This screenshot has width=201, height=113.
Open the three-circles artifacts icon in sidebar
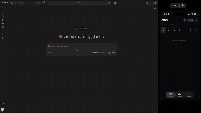(3, 24)
